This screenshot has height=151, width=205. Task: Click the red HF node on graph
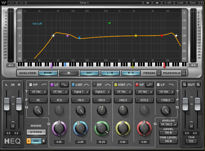pos(162,35)
